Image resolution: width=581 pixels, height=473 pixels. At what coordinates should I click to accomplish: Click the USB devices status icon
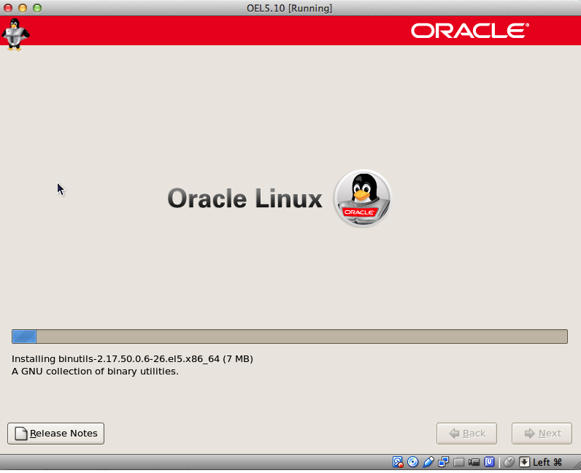(x=428, y=462)
